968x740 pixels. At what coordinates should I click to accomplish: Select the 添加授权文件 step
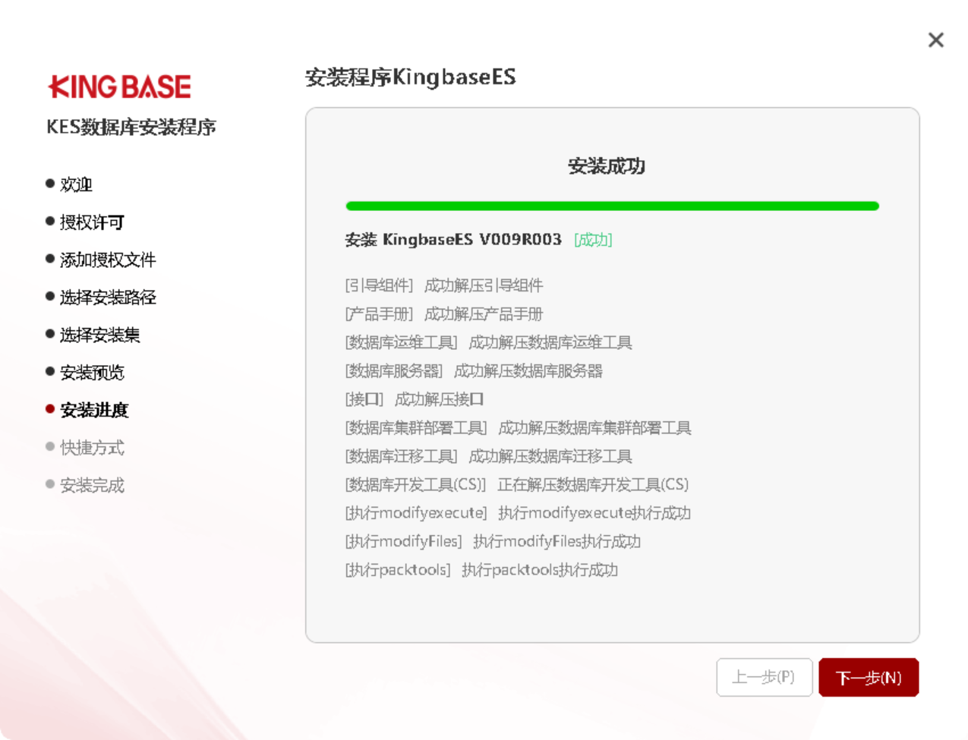click(x=108, y=260)
